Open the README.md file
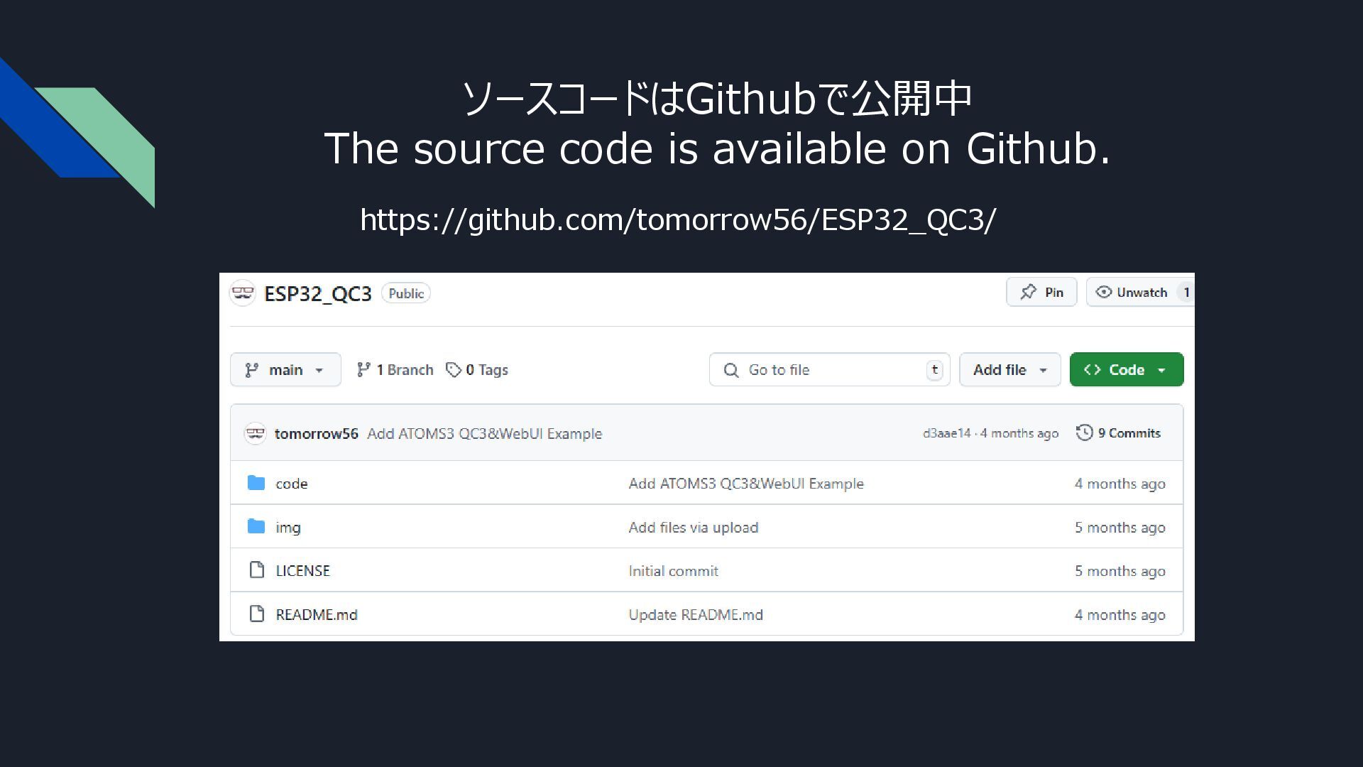Viewport: 1363px width, 767px height. click(x=317, y=614)
